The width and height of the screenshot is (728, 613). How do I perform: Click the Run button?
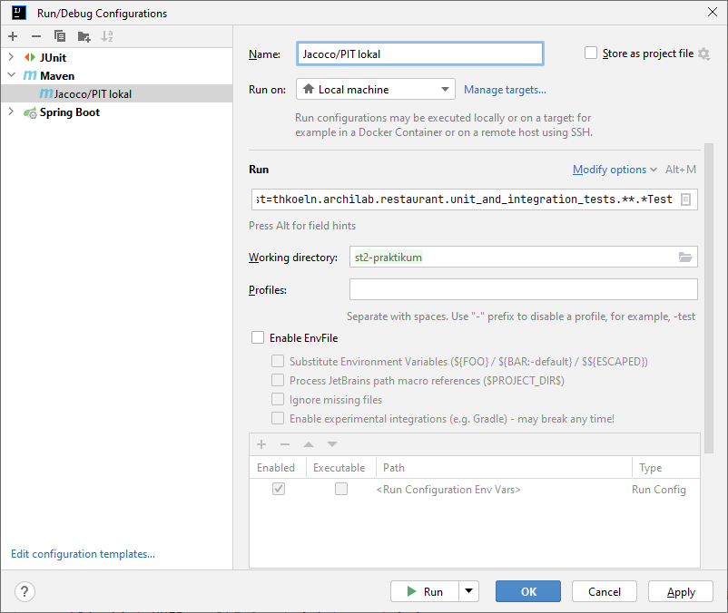[x=424, y=591]
